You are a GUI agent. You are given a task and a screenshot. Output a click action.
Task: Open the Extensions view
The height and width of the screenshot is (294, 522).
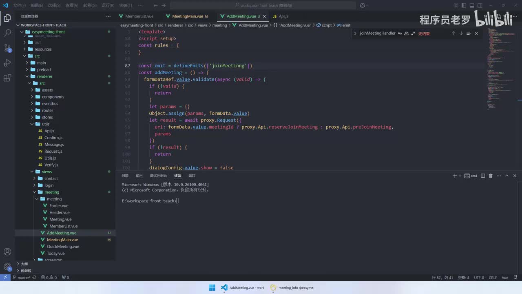7,78
